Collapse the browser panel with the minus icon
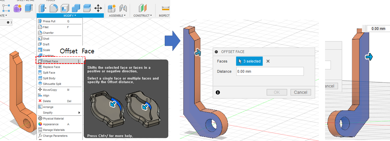This screenshot has height=141, width=390. 8,22
